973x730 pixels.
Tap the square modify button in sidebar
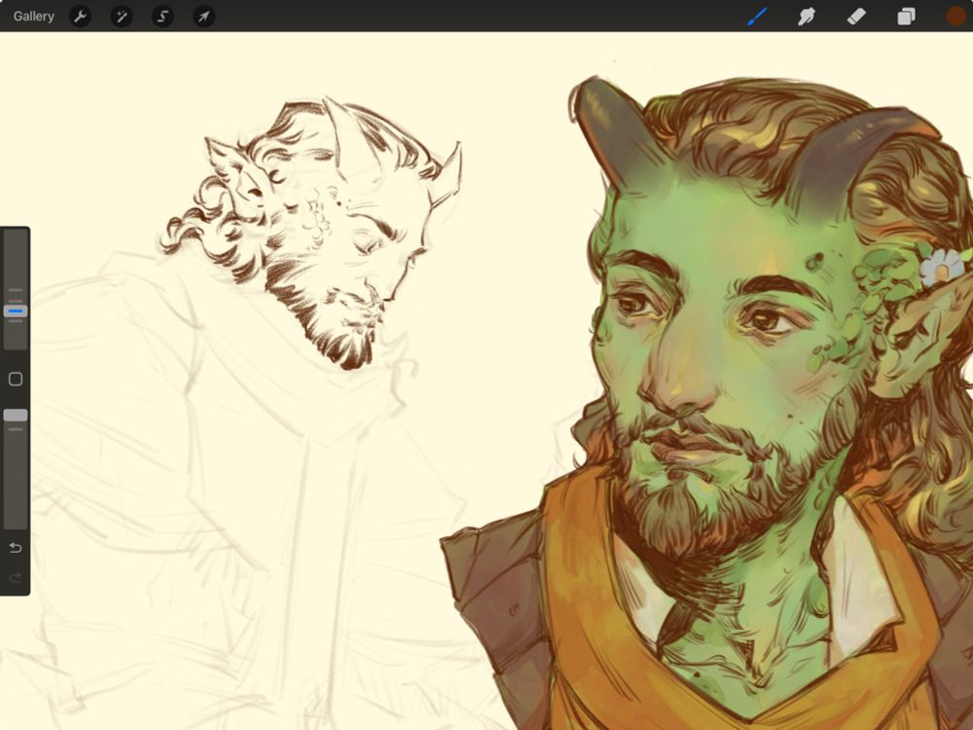click(16, 380)
